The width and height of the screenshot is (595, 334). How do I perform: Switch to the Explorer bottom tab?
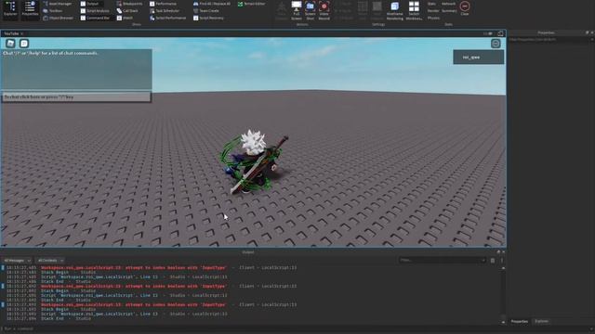[541, 322]
